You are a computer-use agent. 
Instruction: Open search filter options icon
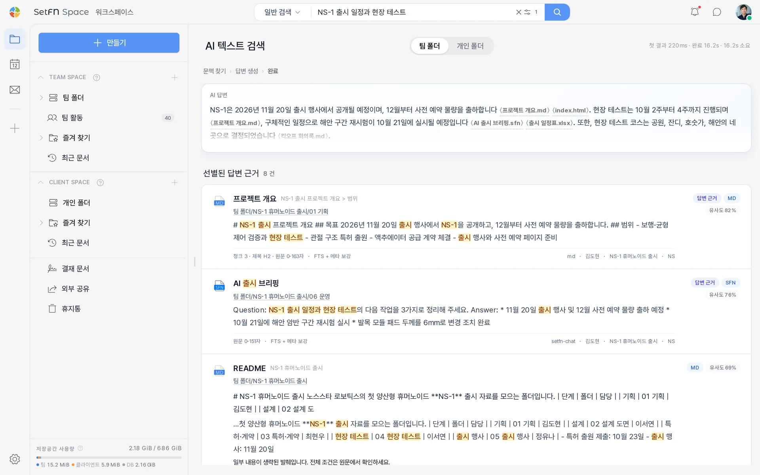(x=527, y=12)
